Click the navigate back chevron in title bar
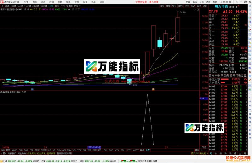Viewport: 252px width, 163px height. pyautogui.click(x=237, y=2)
